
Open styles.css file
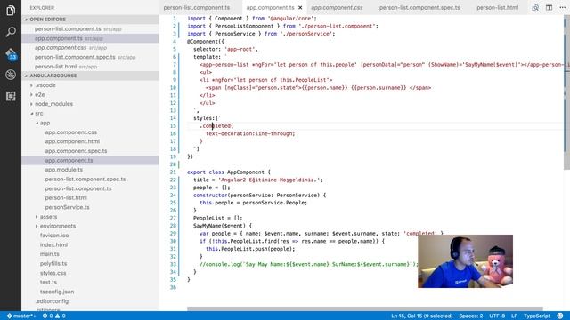tap(53, 273)
